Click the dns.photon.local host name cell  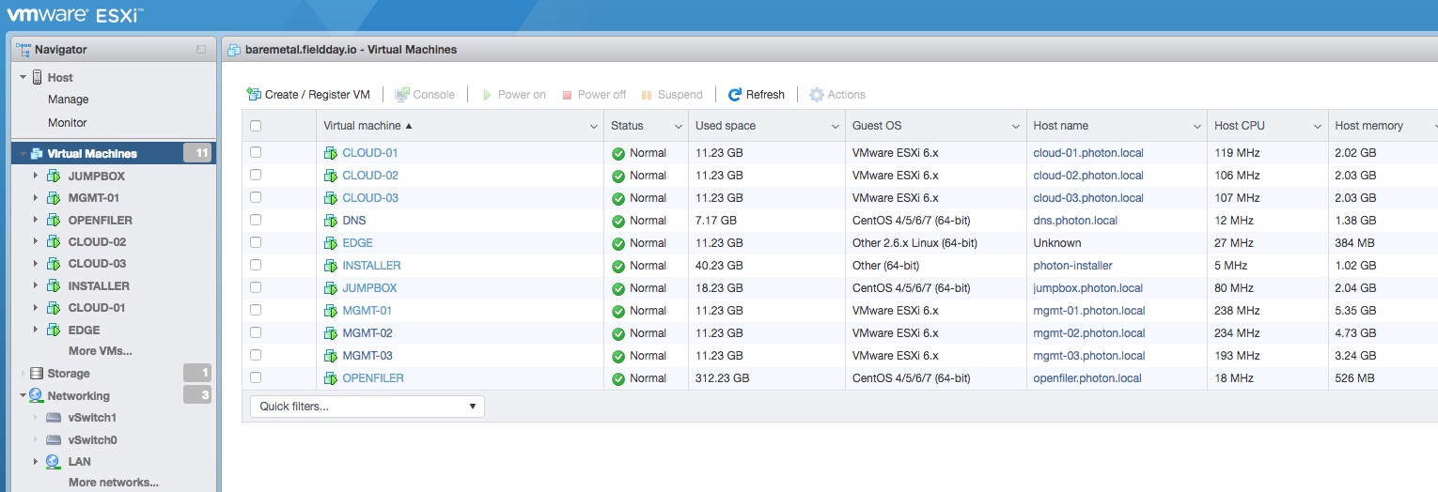coord(1075,221)
